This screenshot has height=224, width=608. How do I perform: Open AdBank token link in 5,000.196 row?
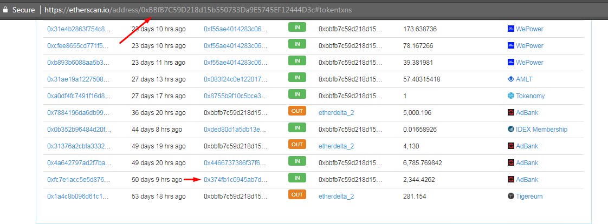click(527, 113)
